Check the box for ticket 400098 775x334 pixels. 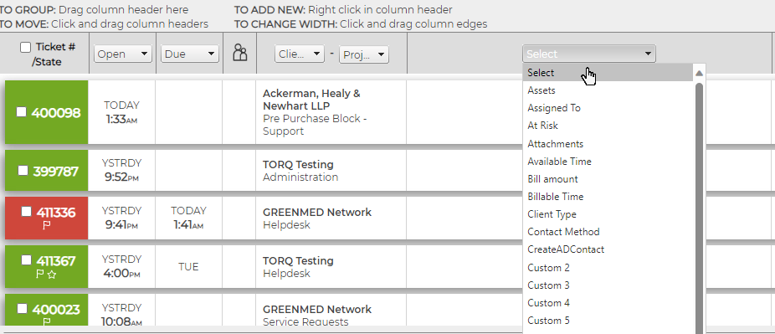point(21,112)
